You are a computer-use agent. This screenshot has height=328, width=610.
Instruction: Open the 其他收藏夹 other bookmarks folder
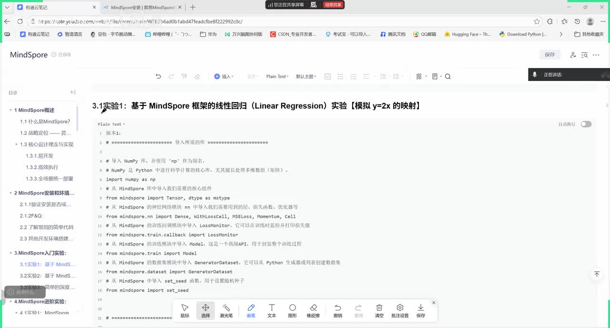589,34
